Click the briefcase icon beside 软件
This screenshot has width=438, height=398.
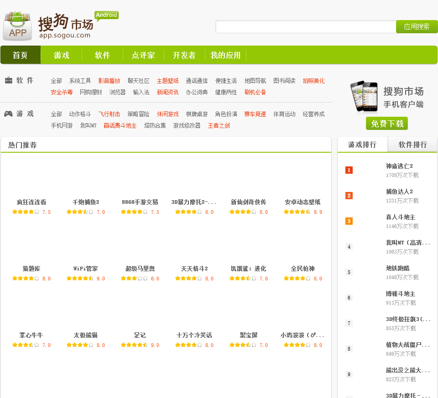tap(9, 80)
